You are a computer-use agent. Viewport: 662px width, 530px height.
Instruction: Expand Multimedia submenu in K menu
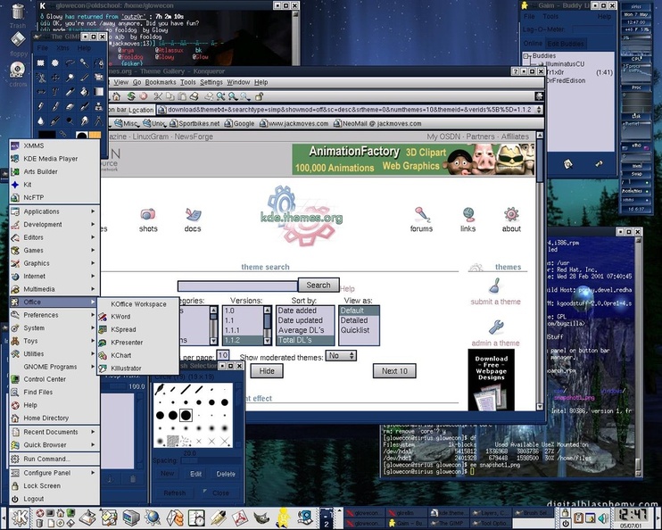click(54, 289)
